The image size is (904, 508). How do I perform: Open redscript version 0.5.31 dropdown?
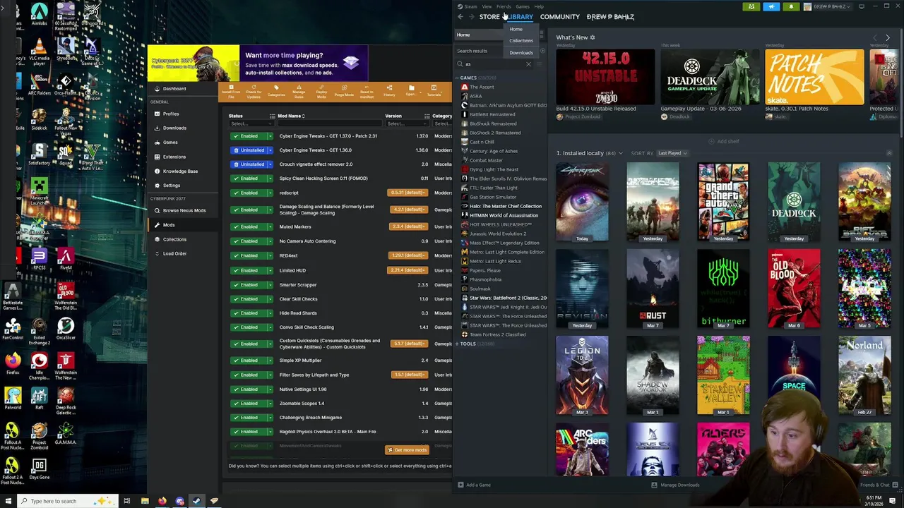point(408,193)
